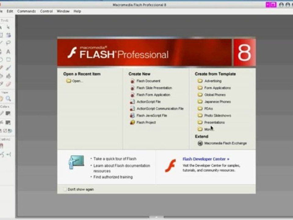Open the Window menu
Screen dimensions: 293x220
[63, 11]
